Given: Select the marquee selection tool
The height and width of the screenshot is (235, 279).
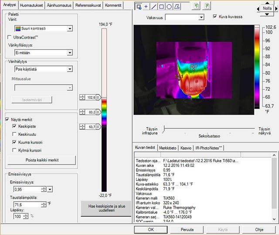Looking at the screenshot, I should (x=139, y=7).
